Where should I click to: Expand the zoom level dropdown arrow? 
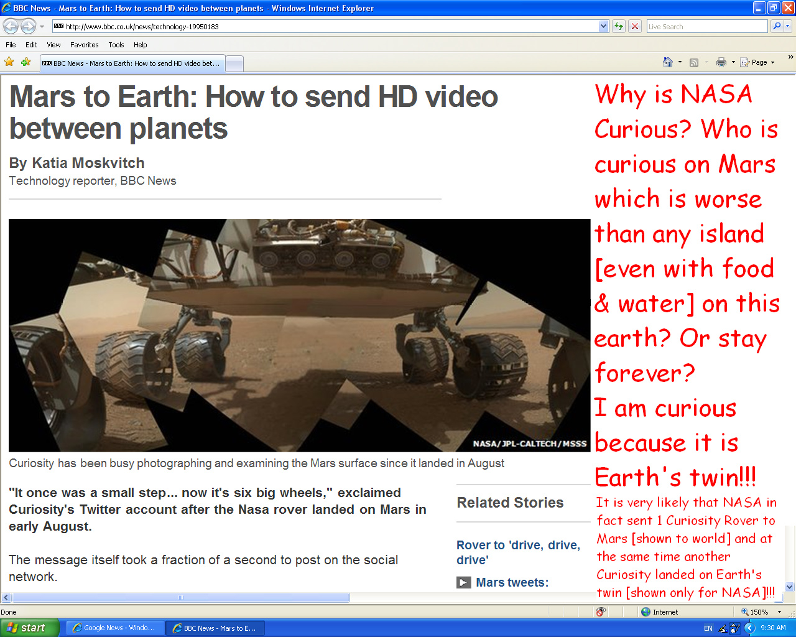pyautogui.click(x=780, y=612)
